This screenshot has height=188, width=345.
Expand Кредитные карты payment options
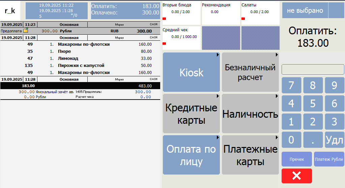tap(191, 114)
